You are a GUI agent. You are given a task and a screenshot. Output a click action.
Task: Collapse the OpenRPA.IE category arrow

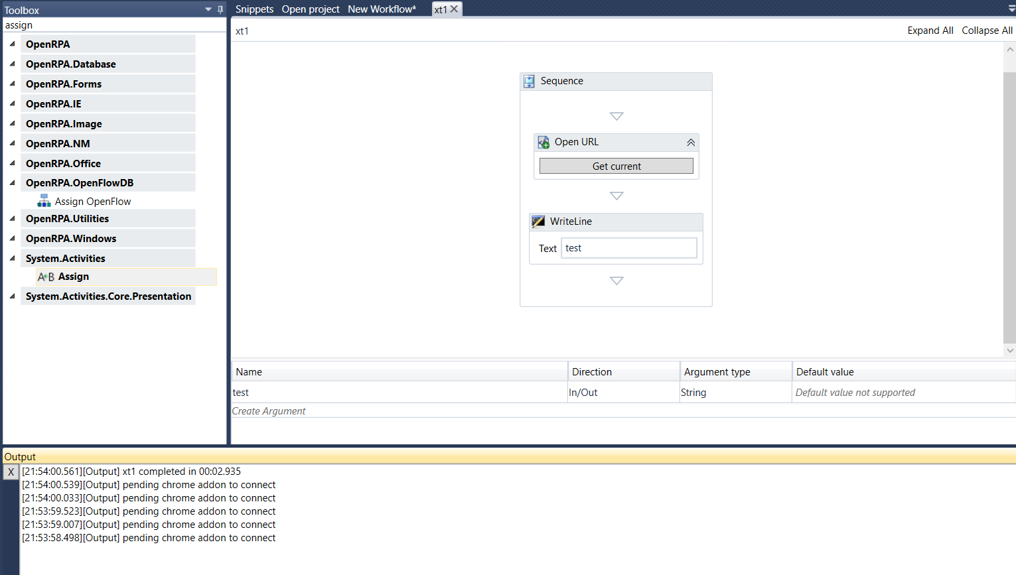(x=12, y=103)
